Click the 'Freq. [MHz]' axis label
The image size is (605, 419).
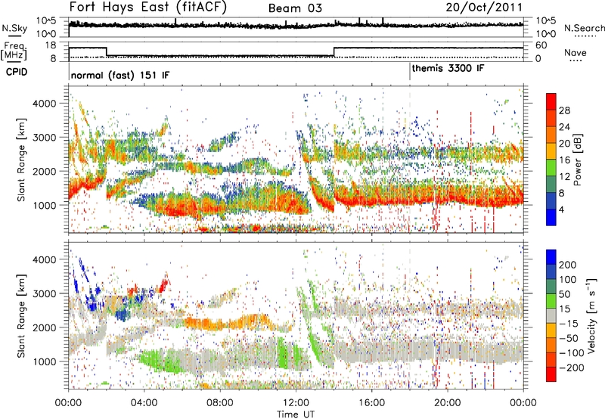tap(14, 51)
